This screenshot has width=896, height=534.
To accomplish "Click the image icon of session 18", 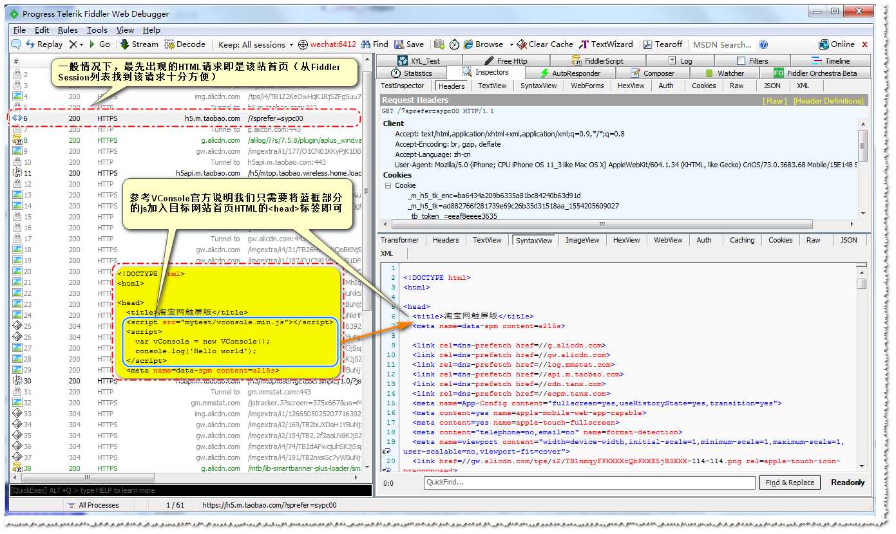I will tap(17, 250).
